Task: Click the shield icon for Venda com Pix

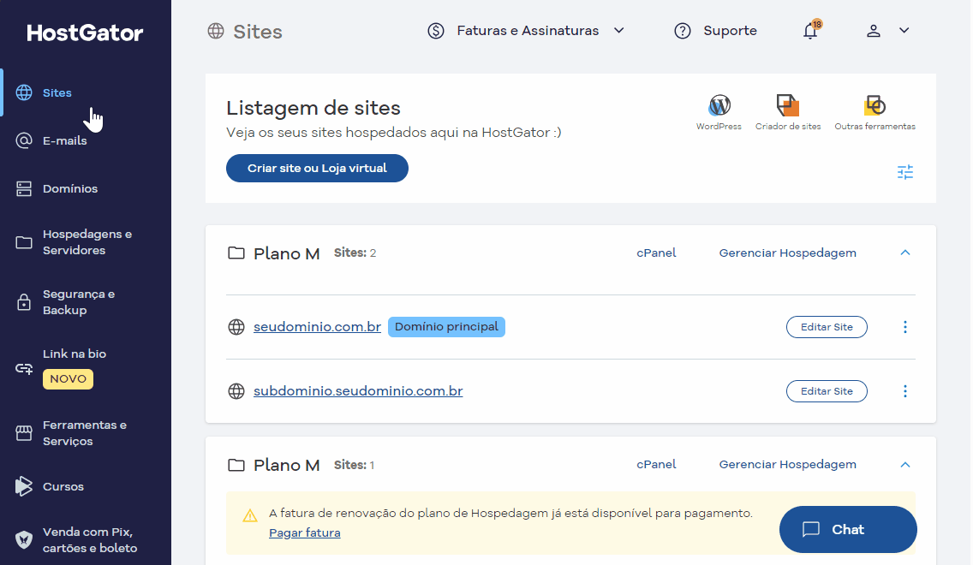Action: (x=24, y=539)
